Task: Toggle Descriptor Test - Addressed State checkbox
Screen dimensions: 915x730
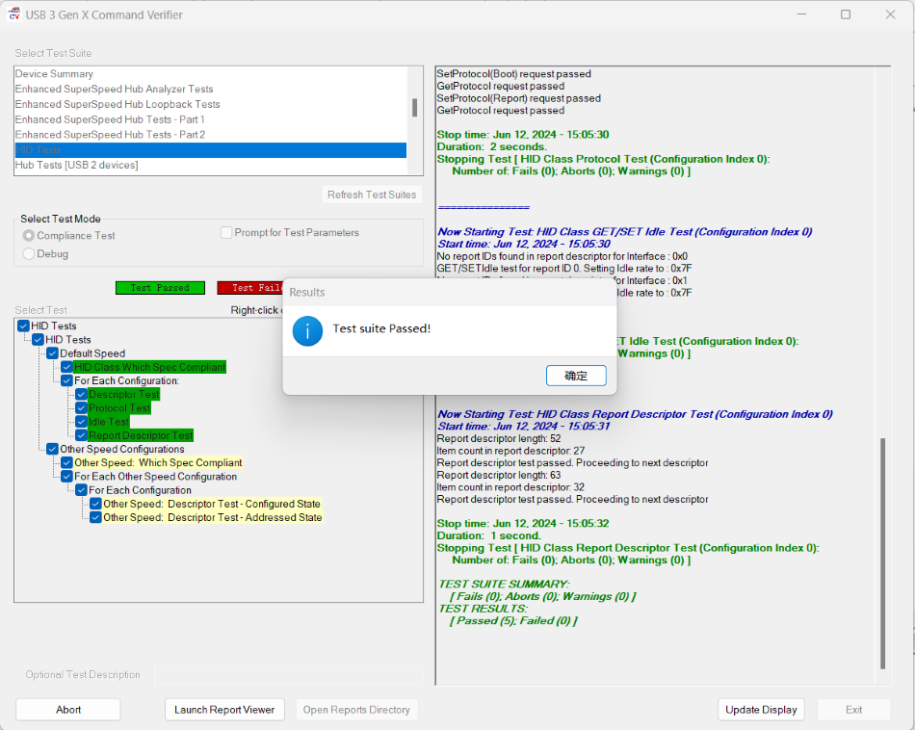Action: pyautogui.click(x=95, y=517)
